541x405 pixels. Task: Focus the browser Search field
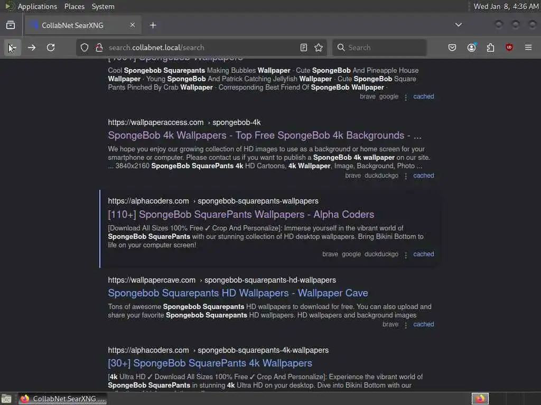pos(379,47)
